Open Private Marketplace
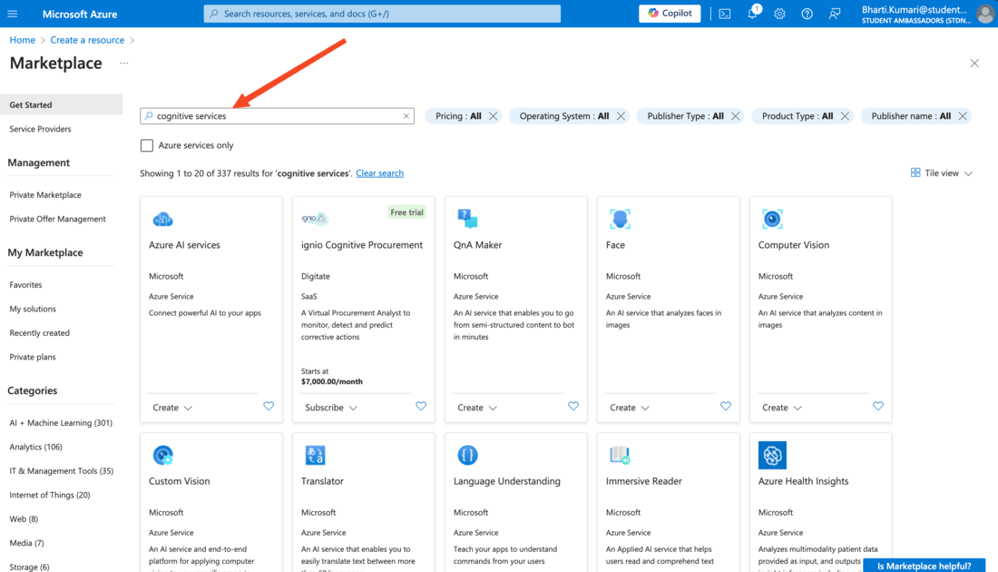 click(45, 195)
